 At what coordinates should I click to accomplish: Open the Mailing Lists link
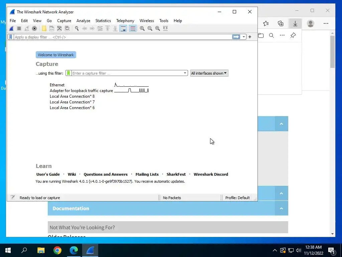click(147, 174)
